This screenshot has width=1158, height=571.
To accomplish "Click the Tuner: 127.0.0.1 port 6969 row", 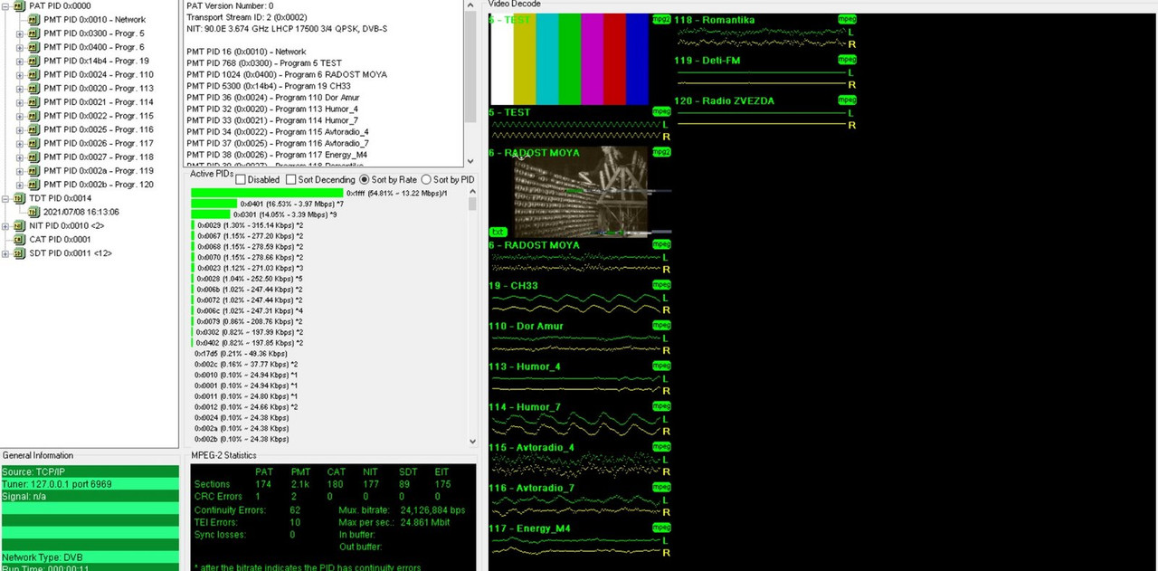I will (x=90, y=484).
